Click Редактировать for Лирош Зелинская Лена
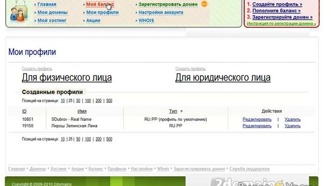The width and height of the screenshot is (331, 186). click(257, 126)
